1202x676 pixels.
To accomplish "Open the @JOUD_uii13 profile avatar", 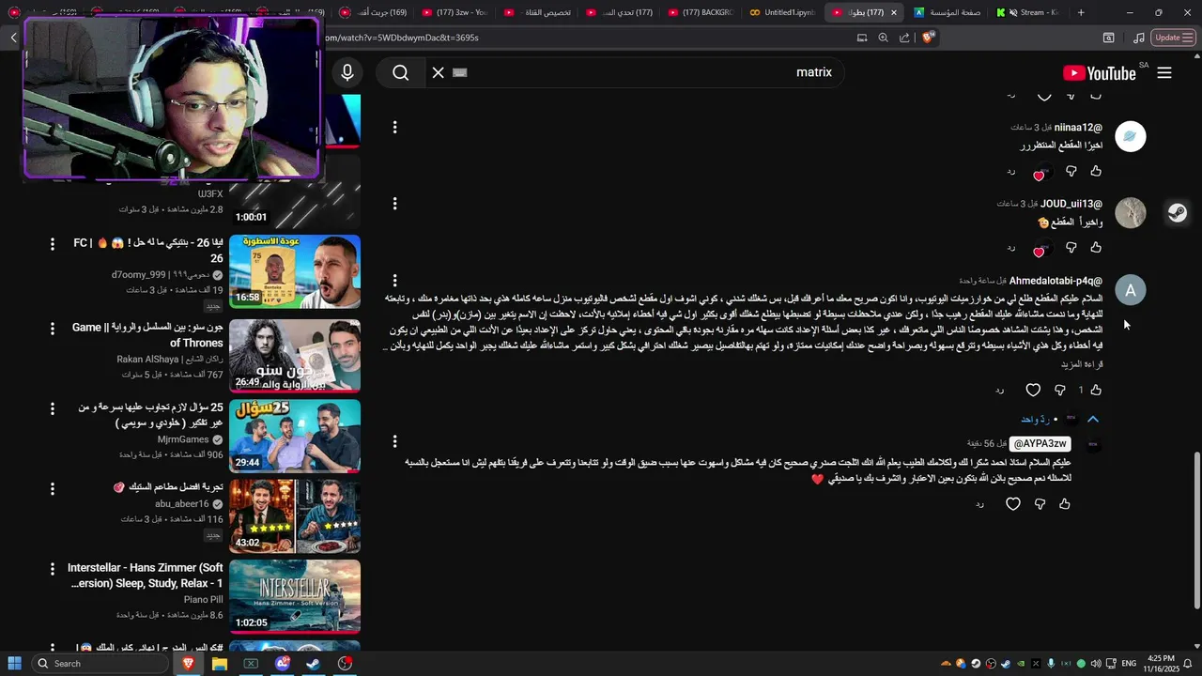I will point(1130,213).
